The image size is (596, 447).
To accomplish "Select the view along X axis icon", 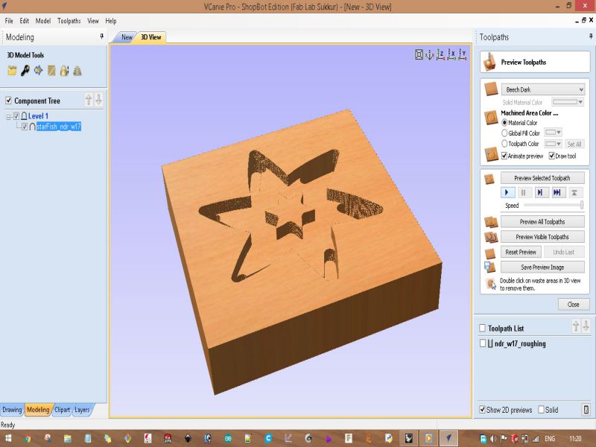I will [x=451, y=54].
